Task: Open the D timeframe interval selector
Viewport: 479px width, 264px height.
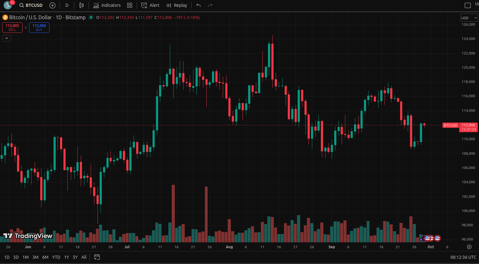Action: pos(67,5)
